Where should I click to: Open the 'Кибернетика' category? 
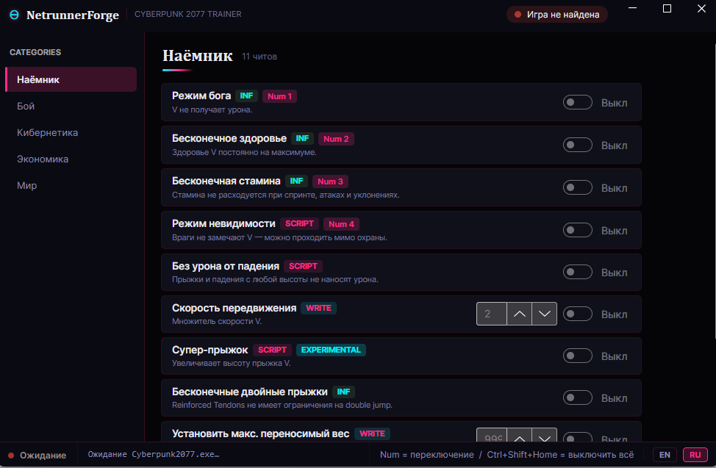71,132
